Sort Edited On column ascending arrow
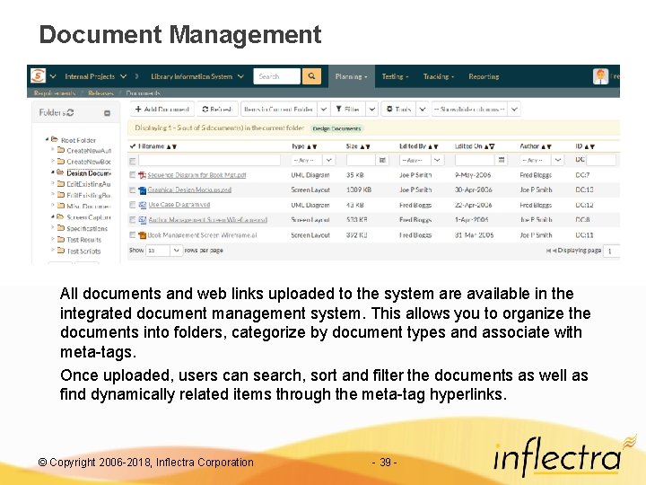 (x=486, y=146)
